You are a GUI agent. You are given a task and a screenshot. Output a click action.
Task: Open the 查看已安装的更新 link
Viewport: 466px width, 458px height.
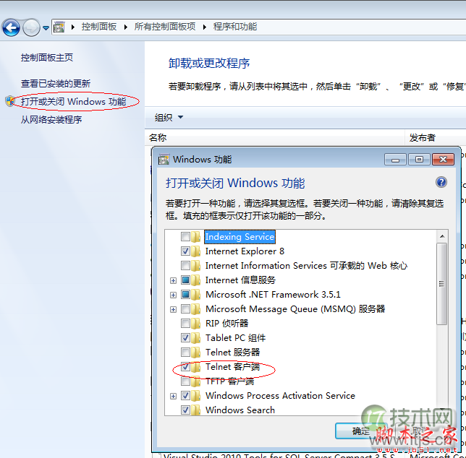pyautogui.click(x=56, y=83)
